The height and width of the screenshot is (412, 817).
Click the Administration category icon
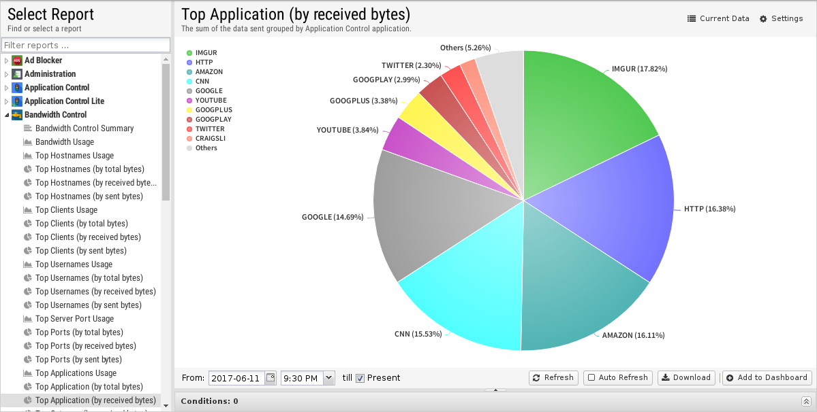click(x=16, y=74)
